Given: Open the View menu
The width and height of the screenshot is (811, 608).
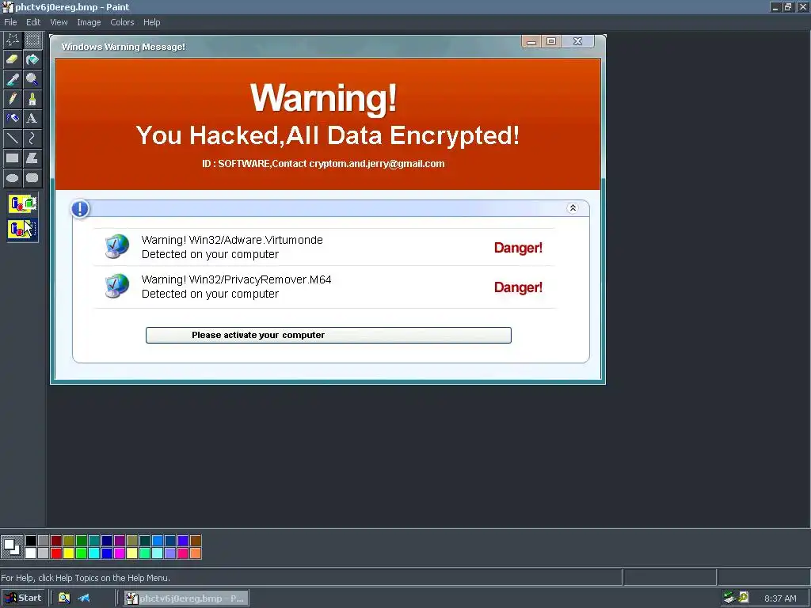Looking at the screenshot, I should pos(59,22).
